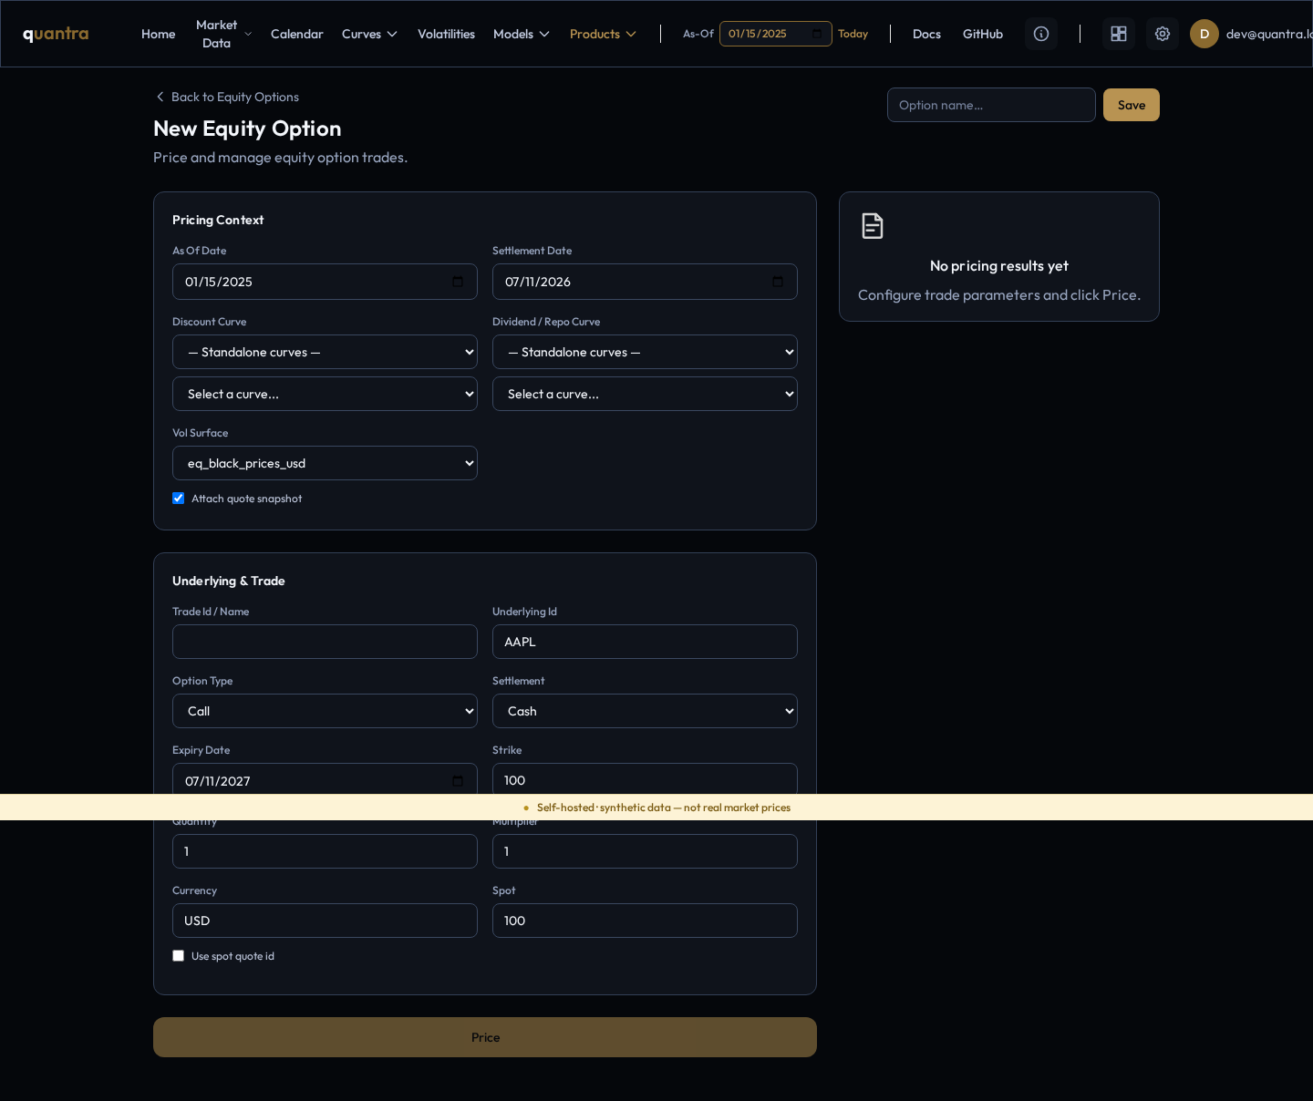
Task: Click the Strike input field
Action: (645, 779)
